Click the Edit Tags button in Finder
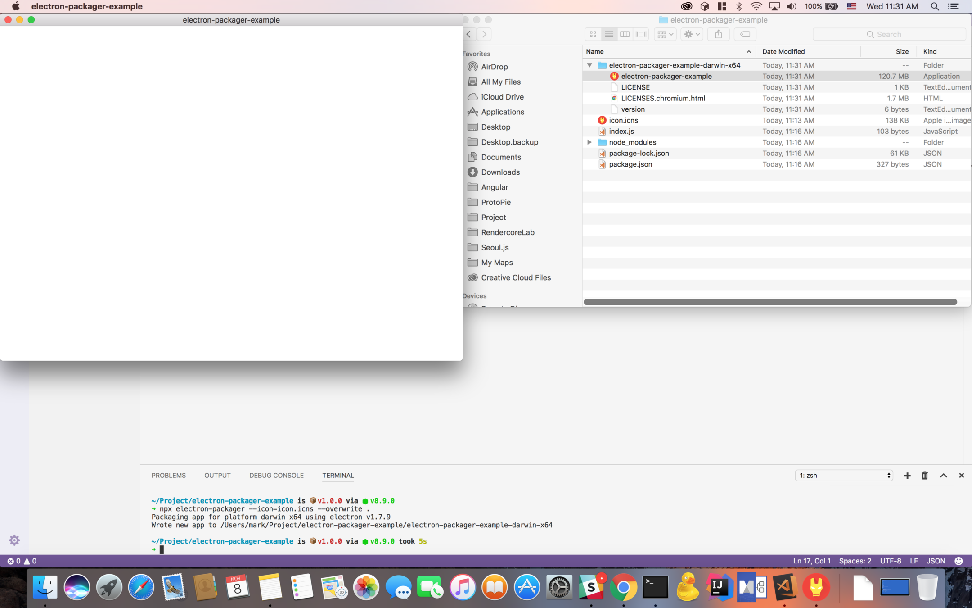Screen dimensions: 972x608 coord(745,34)
